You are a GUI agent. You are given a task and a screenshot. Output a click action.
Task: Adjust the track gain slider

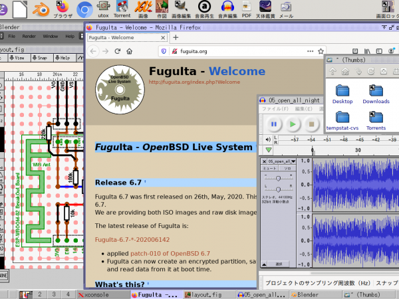point(279,179)
